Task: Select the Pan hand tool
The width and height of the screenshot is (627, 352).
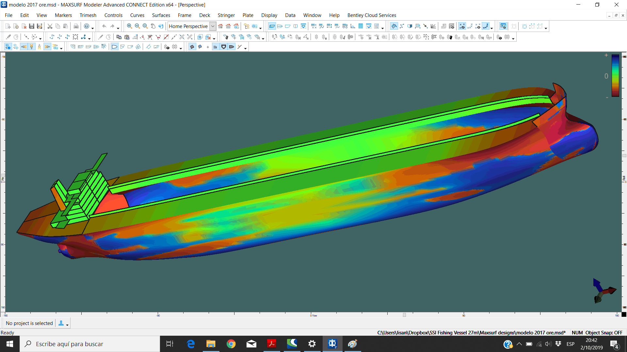Action: [153, 26]
